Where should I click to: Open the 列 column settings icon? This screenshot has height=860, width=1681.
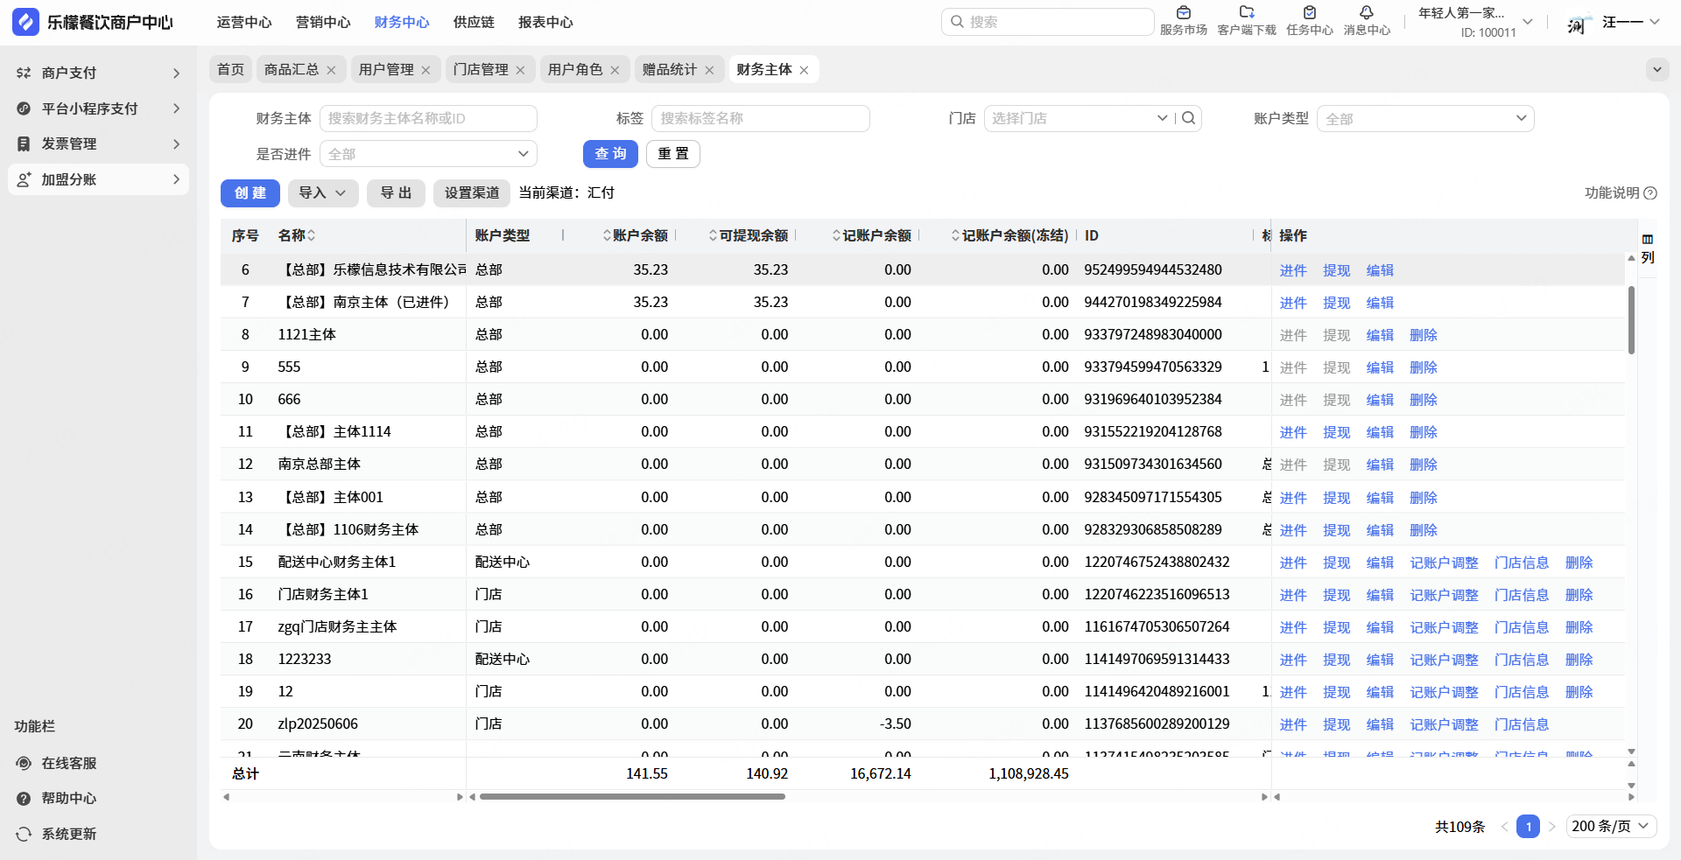point(1648,240)
